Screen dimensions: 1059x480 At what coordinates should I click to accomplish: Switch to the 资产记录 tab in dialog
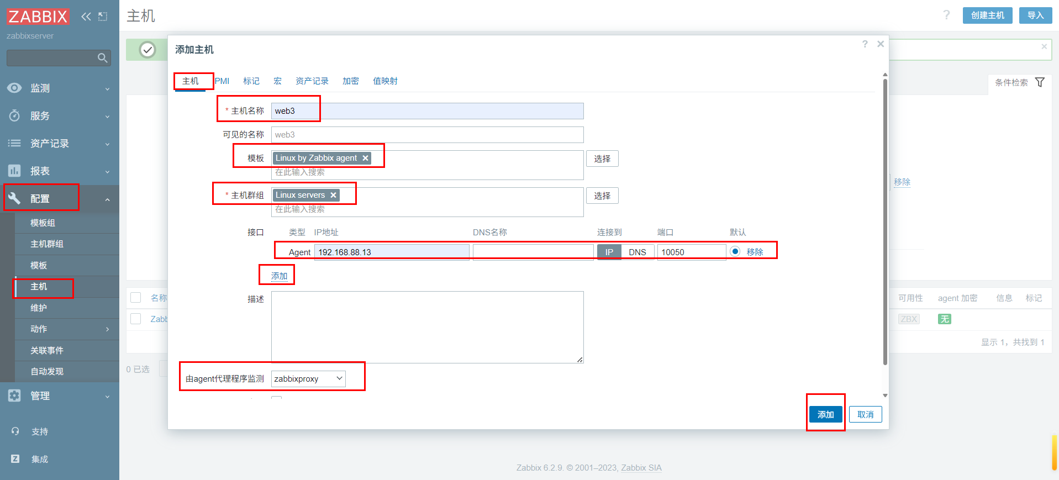point(312,81)
